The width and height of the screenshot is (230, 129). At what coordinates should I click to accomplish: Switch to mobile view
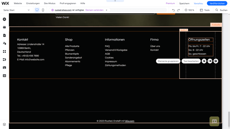[43, 10]
